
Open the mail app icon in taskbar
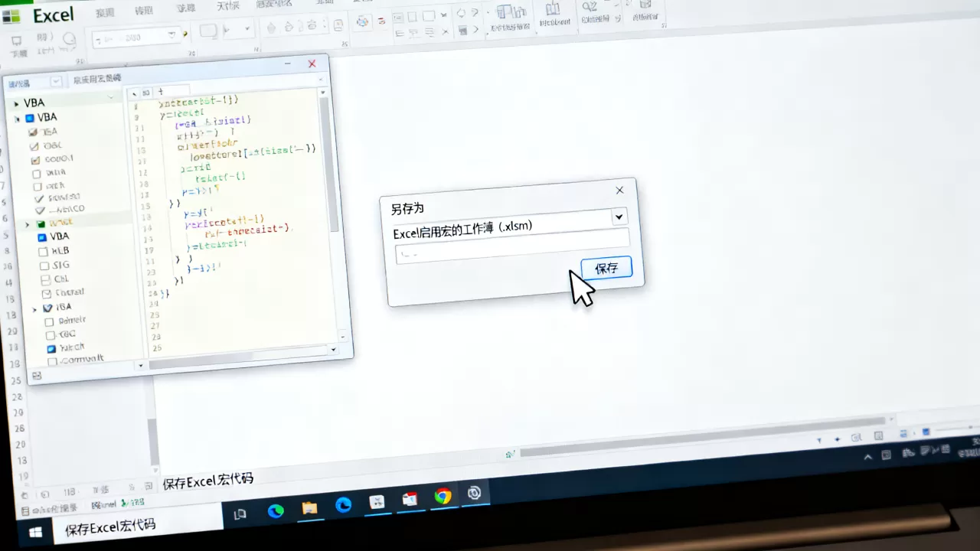click(410, 499)
